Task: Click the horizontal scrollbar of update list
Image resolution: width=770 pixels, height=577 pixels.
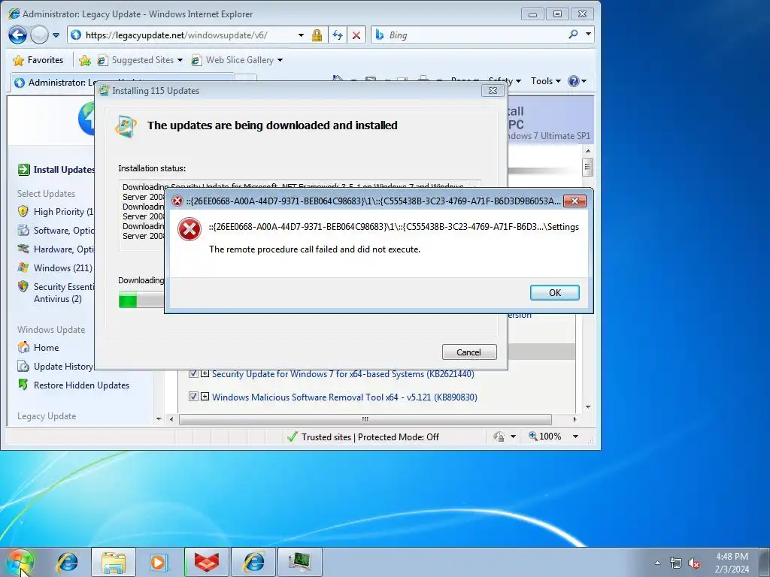Action: [x=365, y=419]
